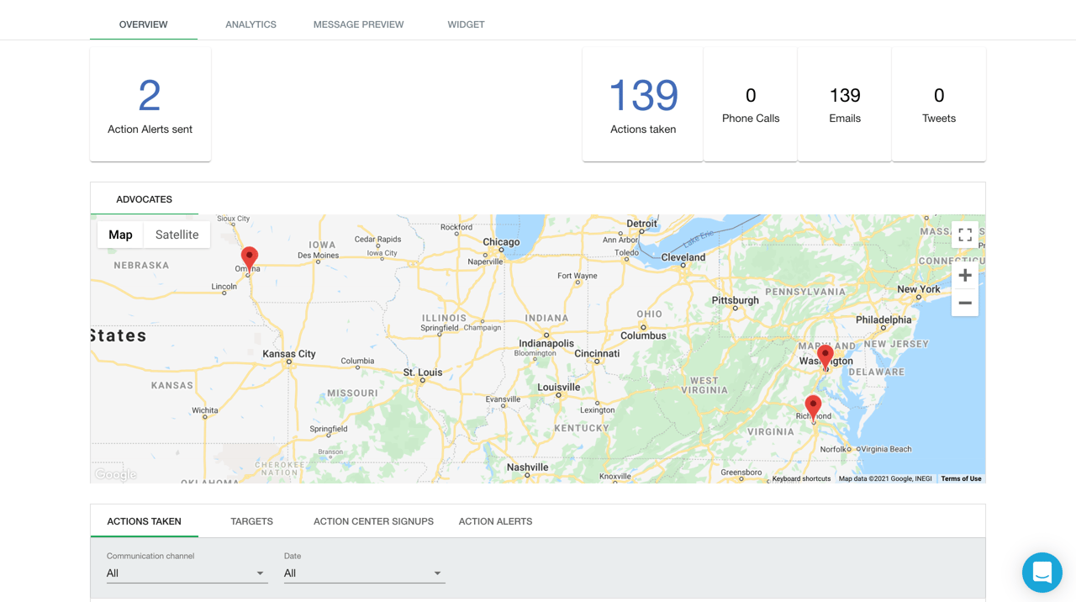Image resolution: width=1076 pixels, height=602 pixels.
Task: Open the chat support widget
Action: pyautogui.click(x=1042, y=573)
